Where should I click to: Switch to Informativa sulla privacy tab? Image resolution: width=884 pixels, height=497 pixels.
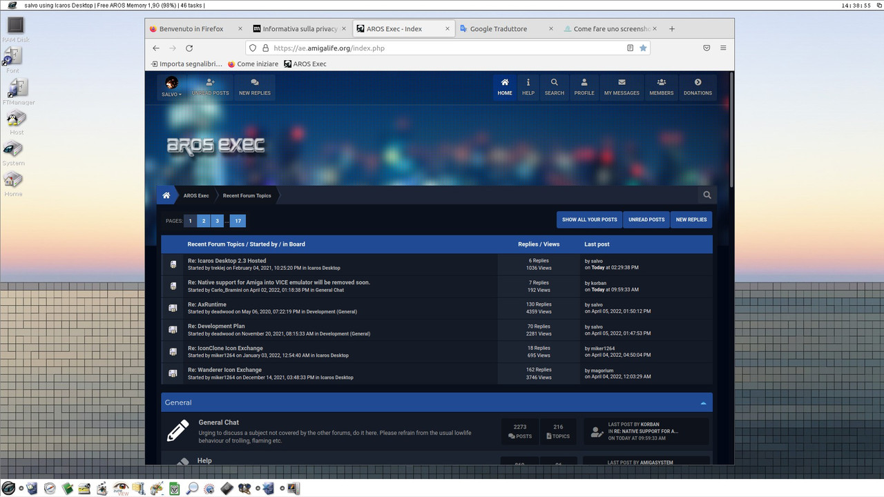(300, 29)
